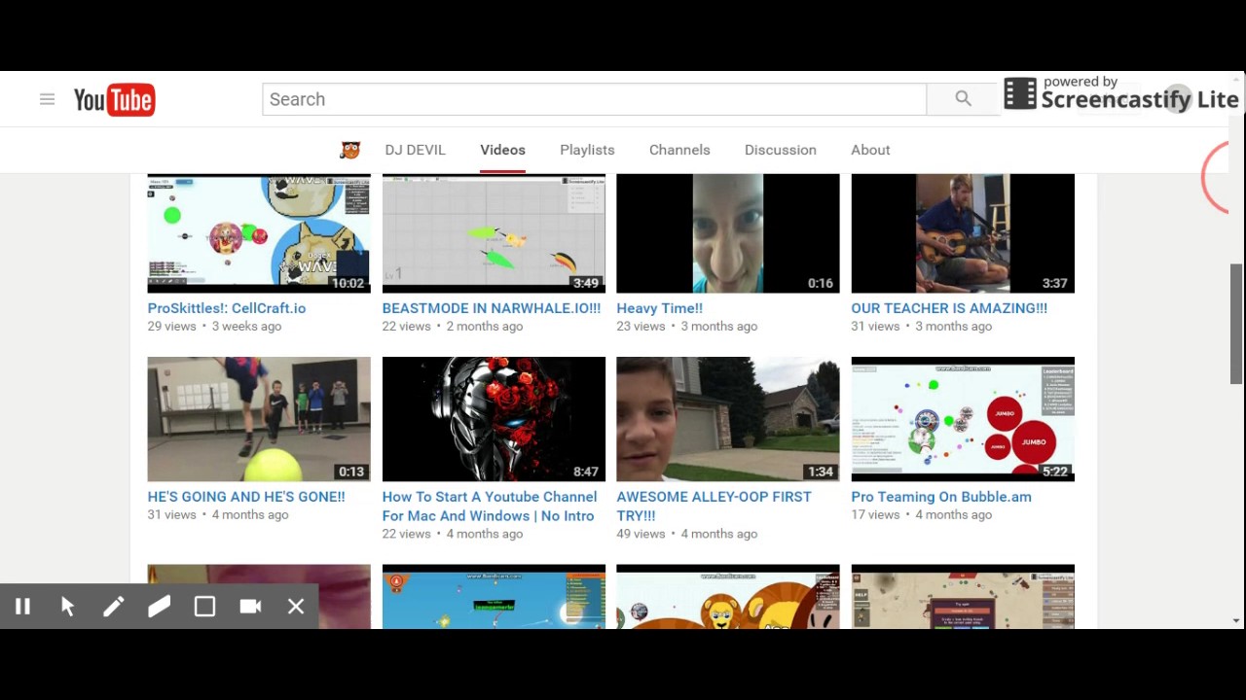Viewport: 1246px width, 700px height.
Task: Switch to the Channels tab
Action: [679, 150]
